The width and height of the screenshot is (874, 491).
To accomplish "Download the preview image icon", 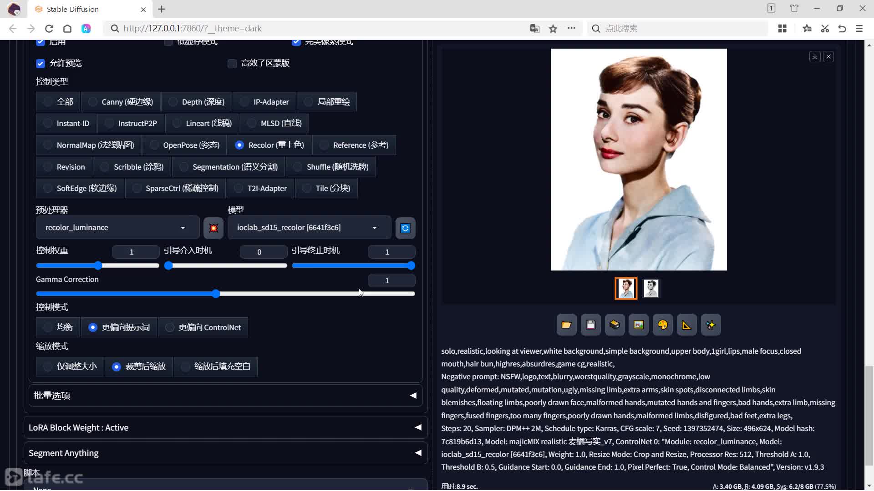I will point(815,56).
